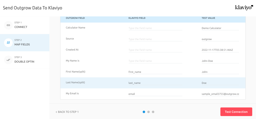The height and width of the screenshot is (119, 256).
Task: Select the third pagination dot
Action: 153,112
